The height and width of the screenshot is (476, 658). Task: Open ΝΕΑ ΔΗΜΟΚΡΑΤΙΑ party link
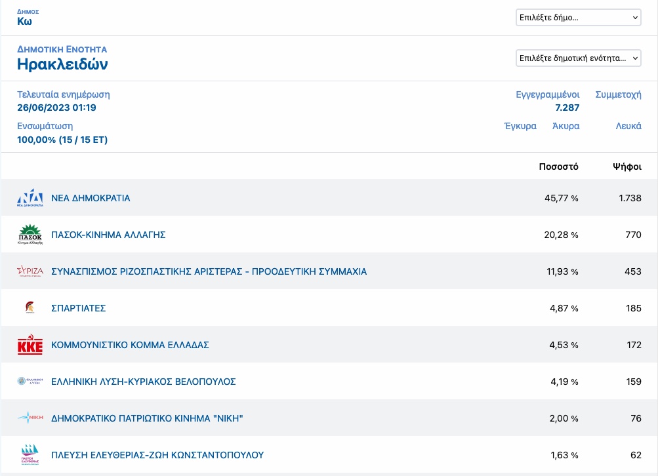pyautogui.click(x=91, y=198)
